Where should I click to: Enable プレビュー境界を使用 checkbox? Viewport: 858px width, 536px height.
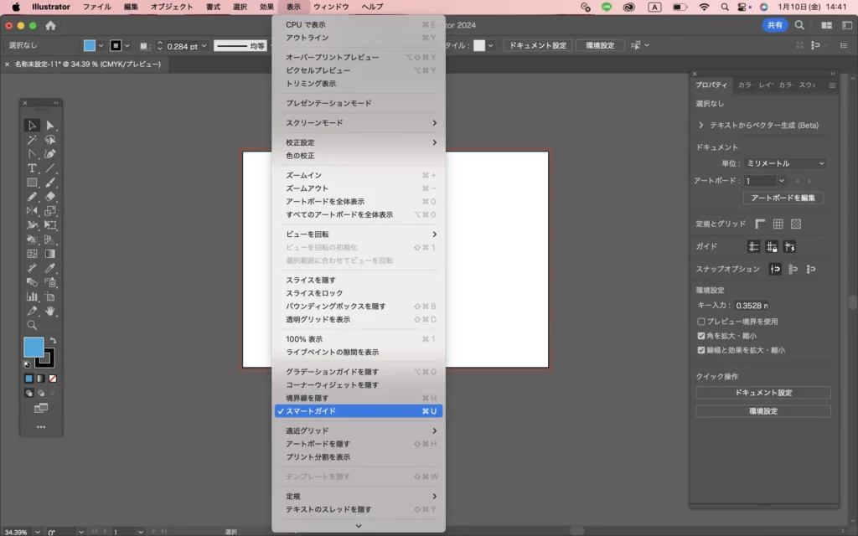click(700, 322)
